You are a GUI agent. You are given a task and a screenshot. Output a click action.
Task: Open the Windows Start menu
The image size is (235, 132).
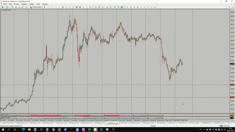point(3,129)
